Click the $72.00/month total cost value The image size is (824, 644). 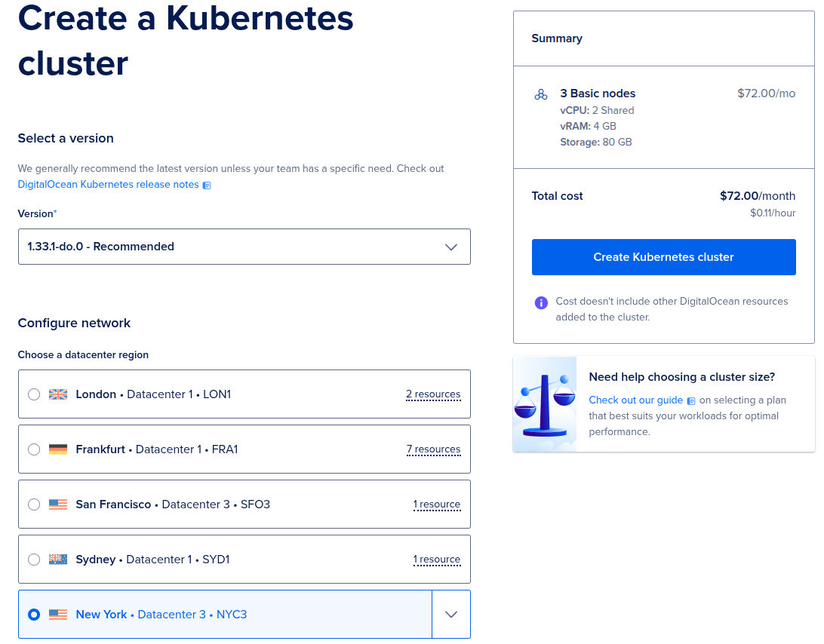758,196
